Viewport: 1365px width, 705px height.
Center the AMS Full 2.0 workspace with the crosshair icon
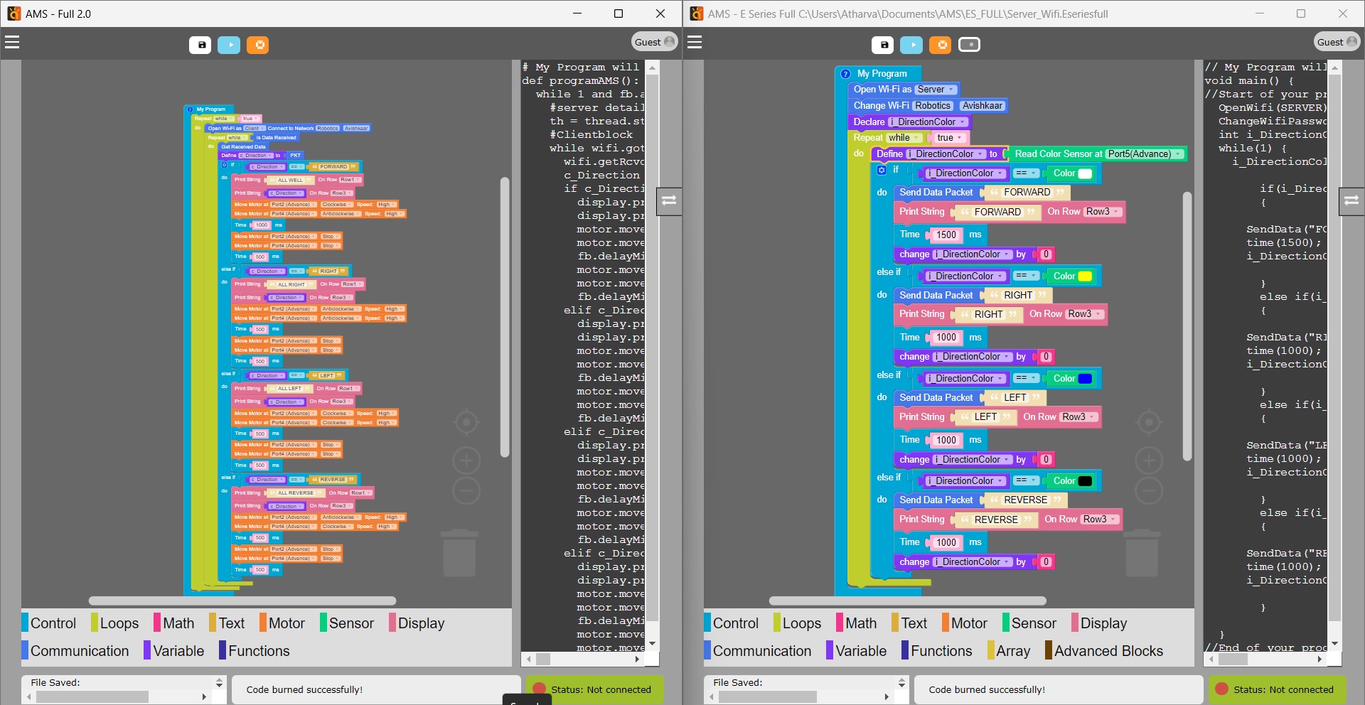466,423
